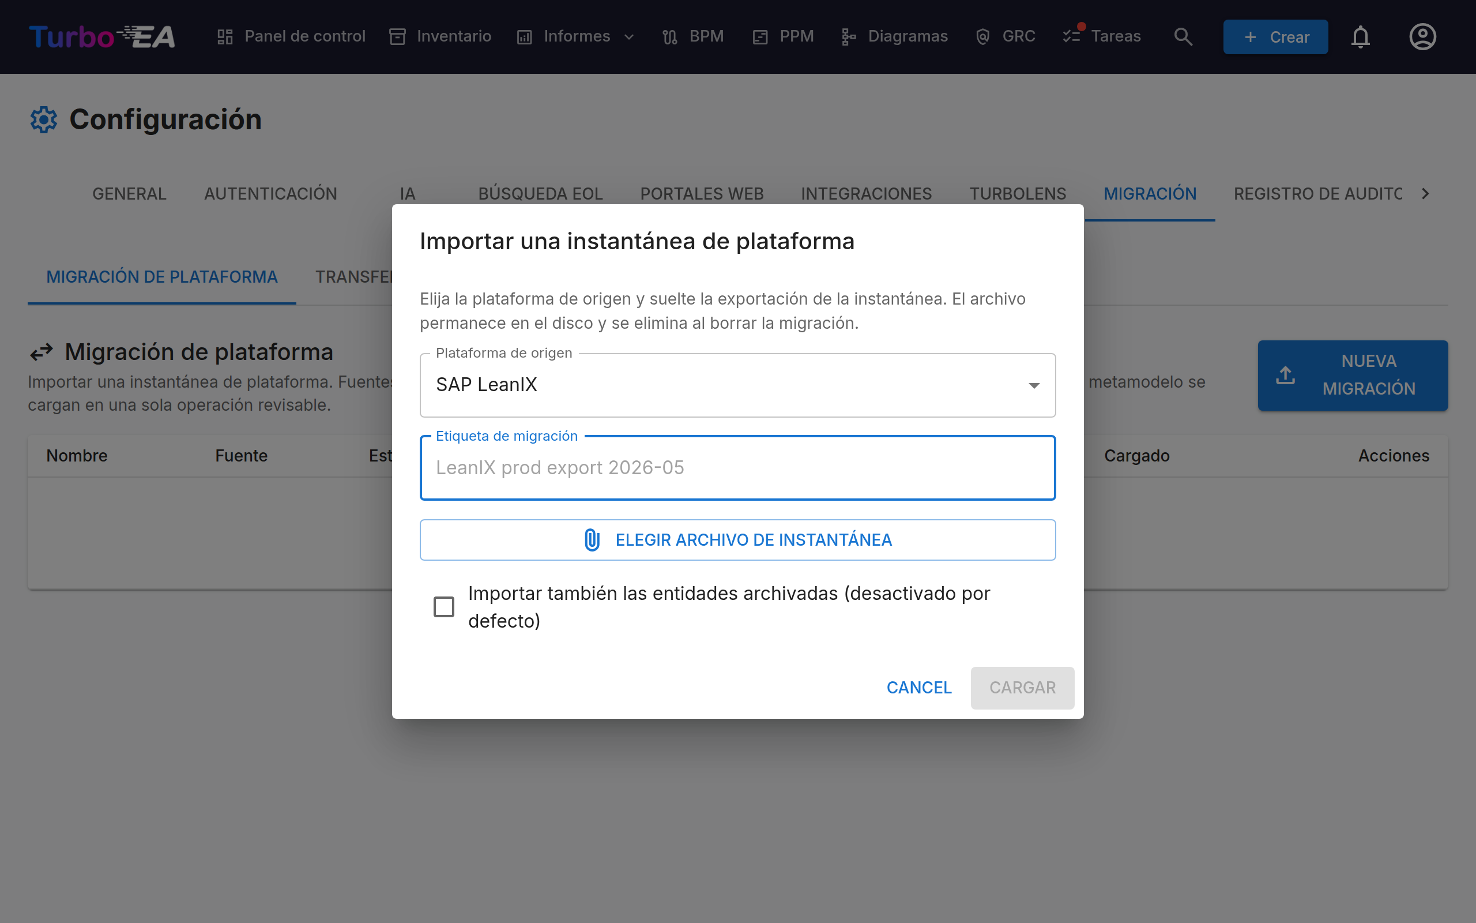Open Panel de control from navbar
Image resolution: width=1476 pixels, height=923 pixels.
291,36
